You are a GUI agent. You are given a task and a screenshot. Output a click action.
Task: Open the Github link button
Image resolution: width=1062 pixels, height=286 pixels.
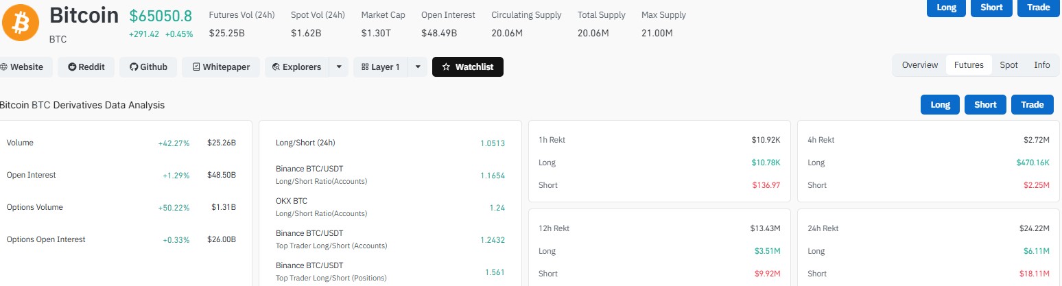(149, 67)
